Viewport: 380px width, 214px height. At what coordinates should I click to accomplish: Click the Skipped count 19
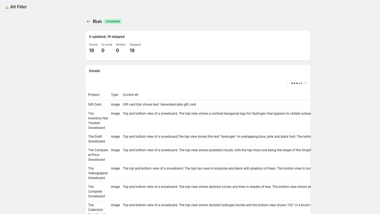point(132,50)
